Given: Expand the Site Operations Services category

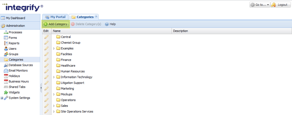Looking at the screenshot, I should [54, 112].
